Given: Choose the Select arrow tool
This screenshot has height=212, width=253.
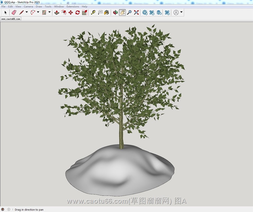Looking at the screenshot, I should pyautogui.click(x=6, y=12).
